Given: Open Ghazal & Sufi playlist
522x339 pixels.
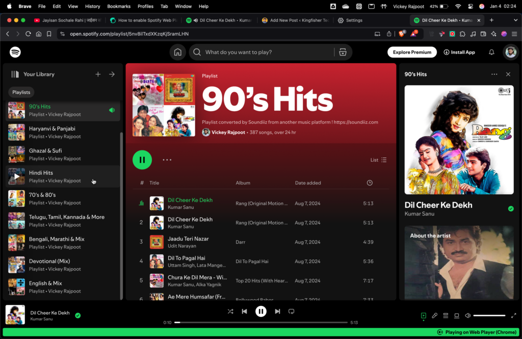Looking at the screenshot, I should pos(63,154).
